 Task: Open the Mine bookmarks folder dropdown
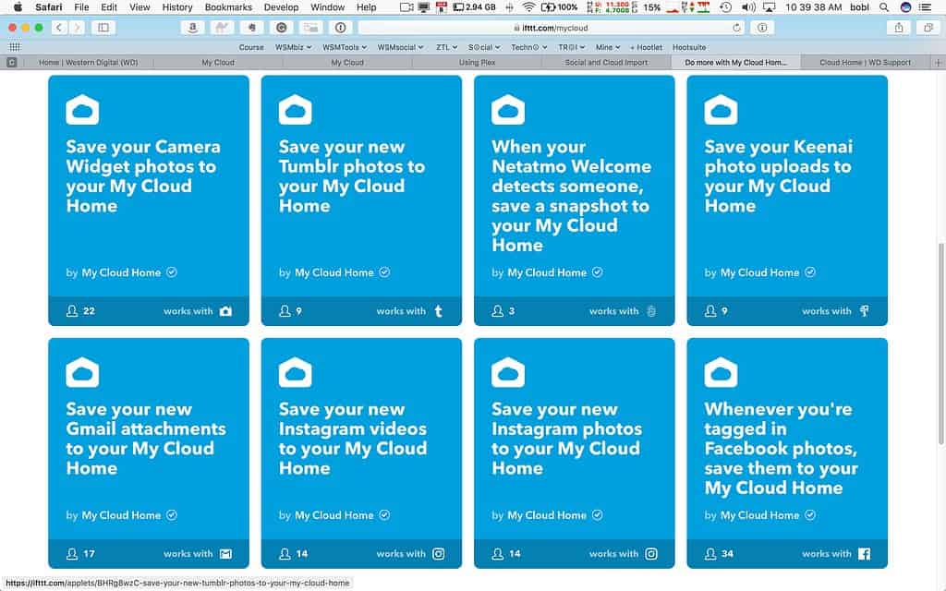pos(607,47)
